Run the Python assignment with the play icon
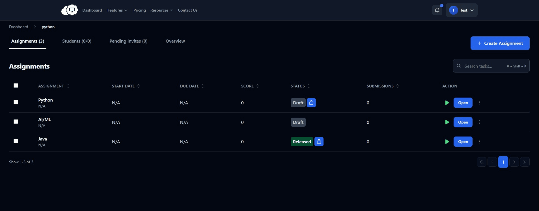Screen dimensions: 539x211 pos(447,103)
